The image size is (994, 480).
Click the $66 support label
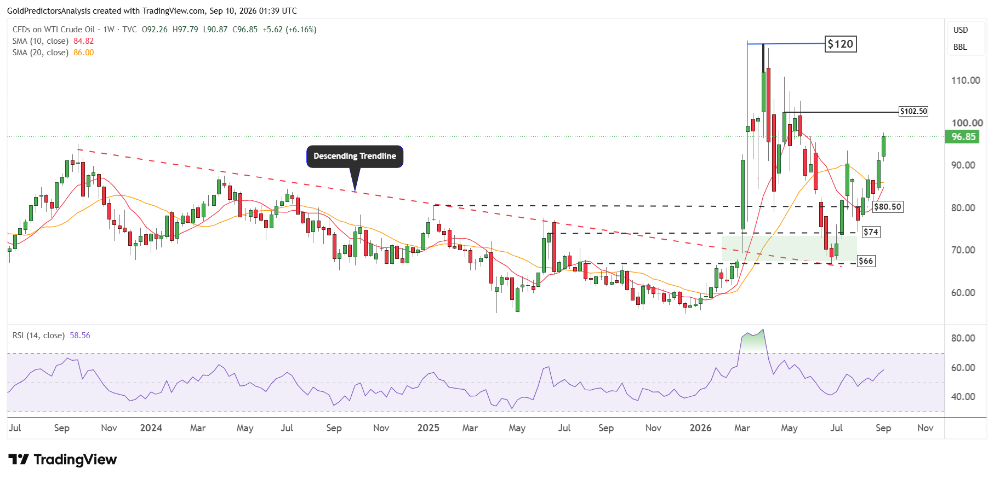pyautogui.click(x=866, y=261)
